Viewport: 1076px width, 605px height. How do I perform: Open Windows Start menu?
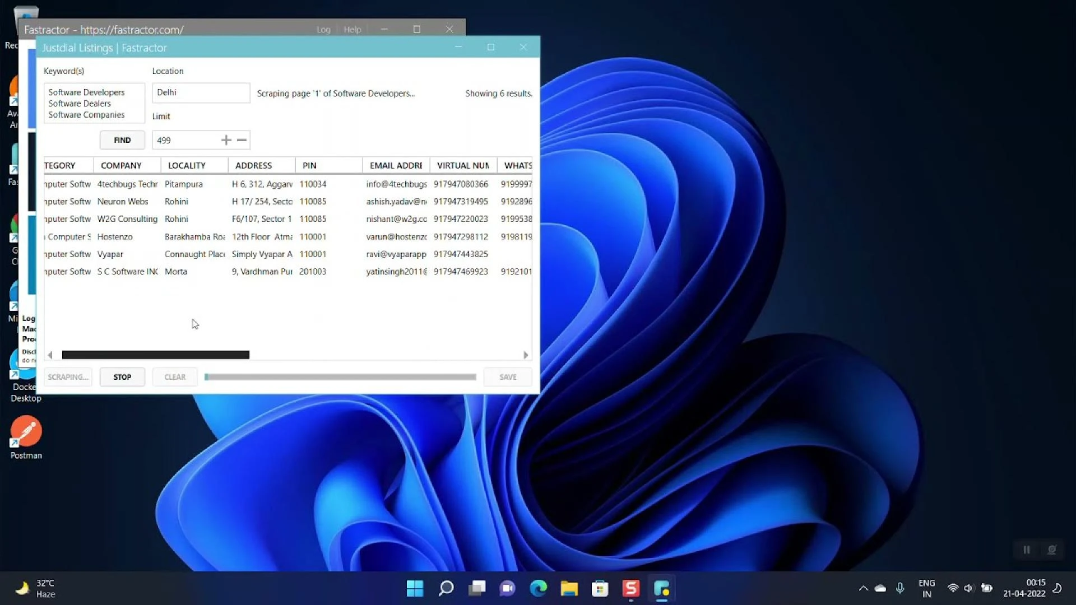click(415, 588)
